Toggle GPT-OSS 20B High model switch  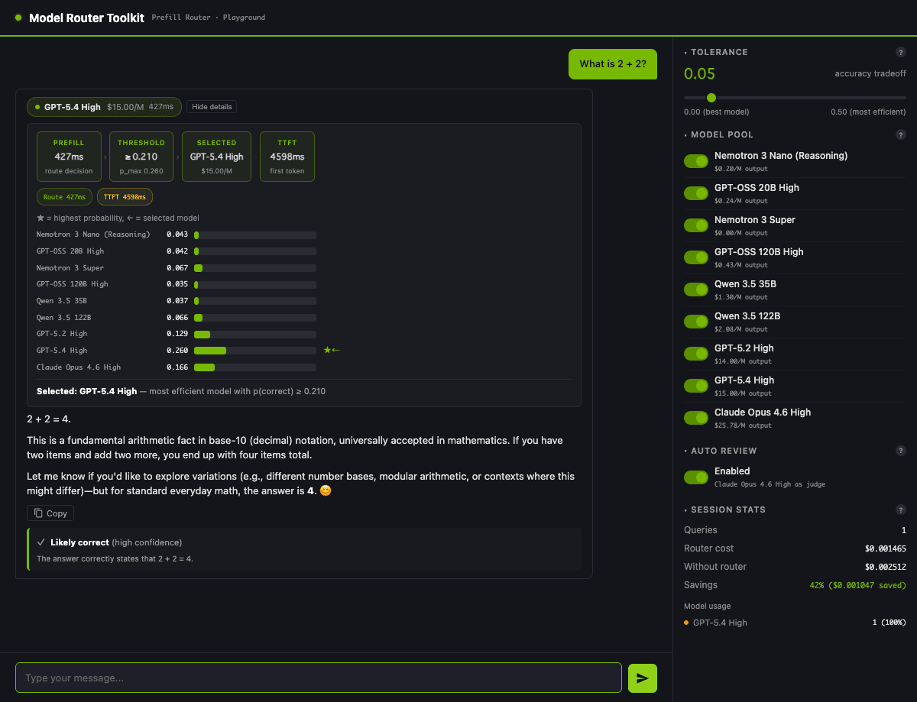click(x=696, y=193)
